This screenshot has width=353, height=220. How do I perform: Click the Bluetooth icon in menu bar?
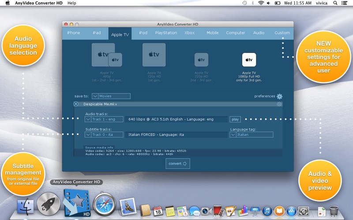[x=252, y=3]
